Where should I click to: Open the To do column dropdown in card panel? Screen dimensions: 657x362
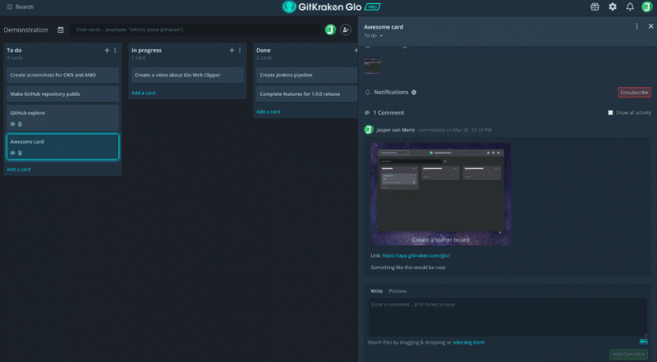[x=374, y=35]
